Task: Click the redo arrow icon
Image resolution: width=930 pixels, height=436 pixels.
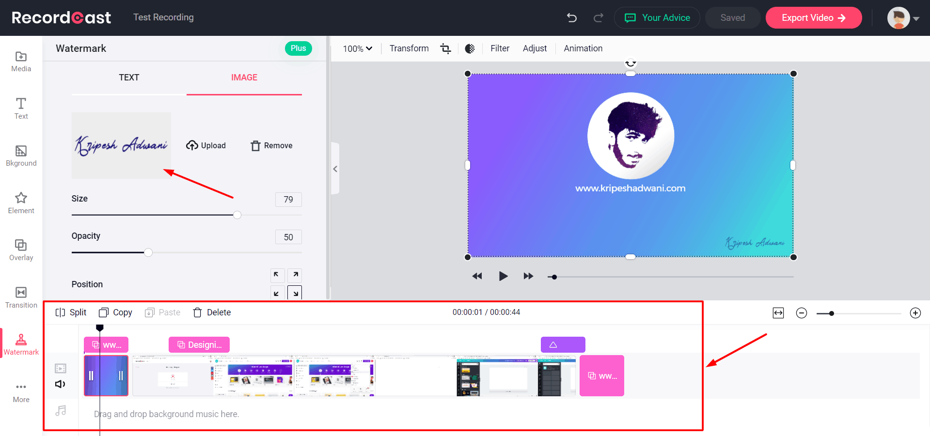Action: pyautogui.click(x=599, y=18)
